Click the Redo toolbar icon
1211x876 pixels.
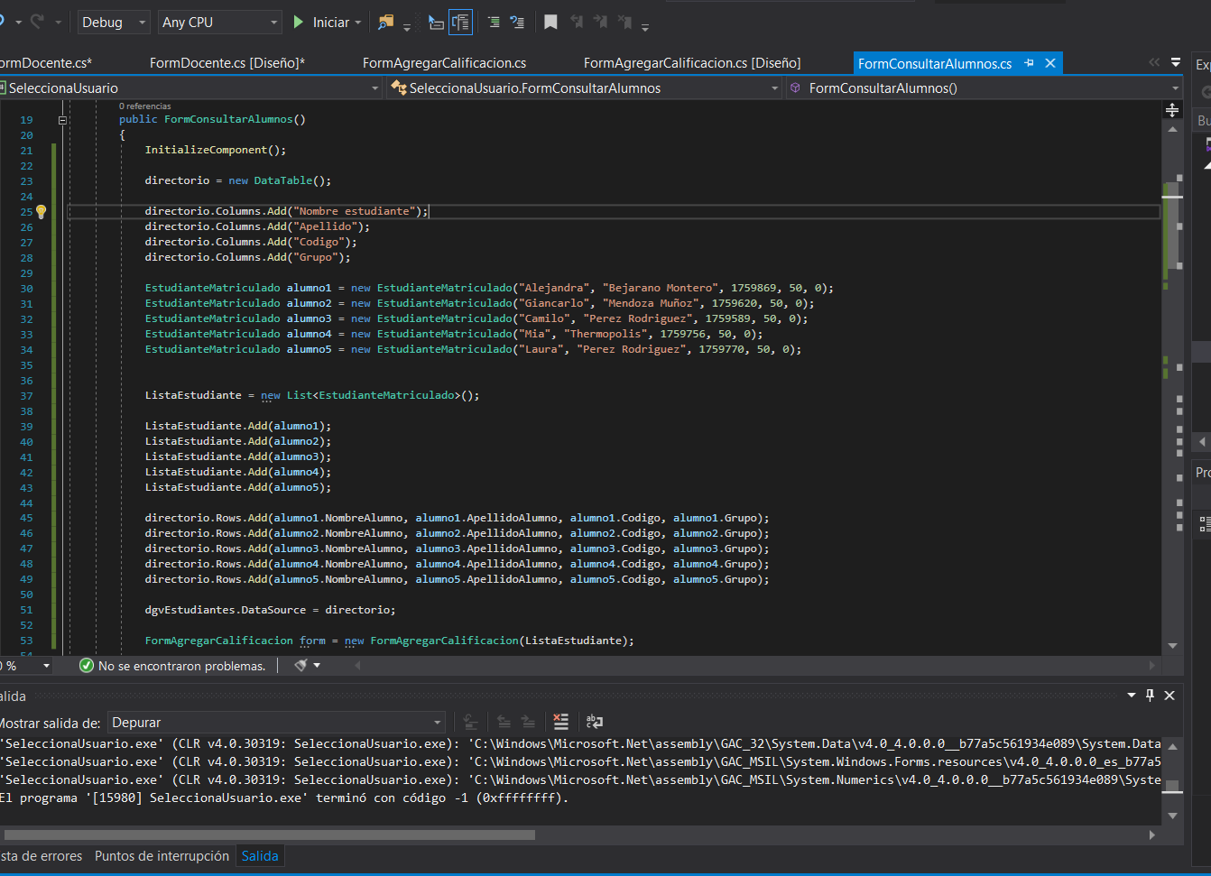(38, 21)
